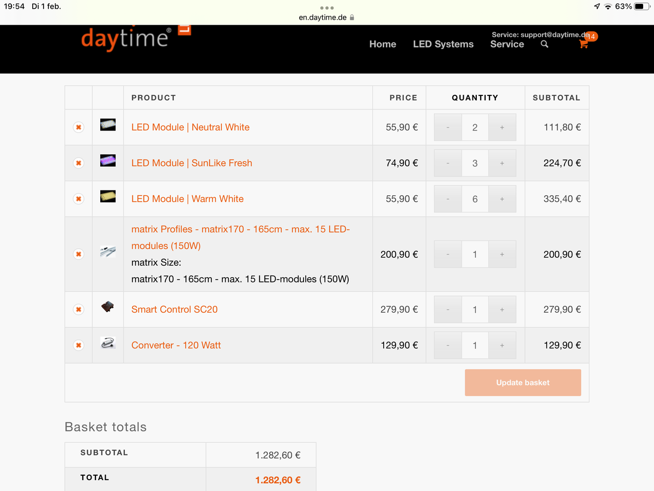The height and width of the screenshot is (491, 654).
Task: Click the Smart Control SC20 quantity field
Action: coord(475,309)
